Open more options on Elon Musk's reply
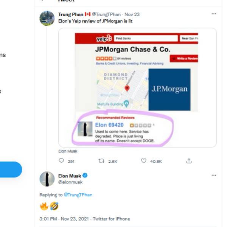227x227 pixels. point(214,176)
